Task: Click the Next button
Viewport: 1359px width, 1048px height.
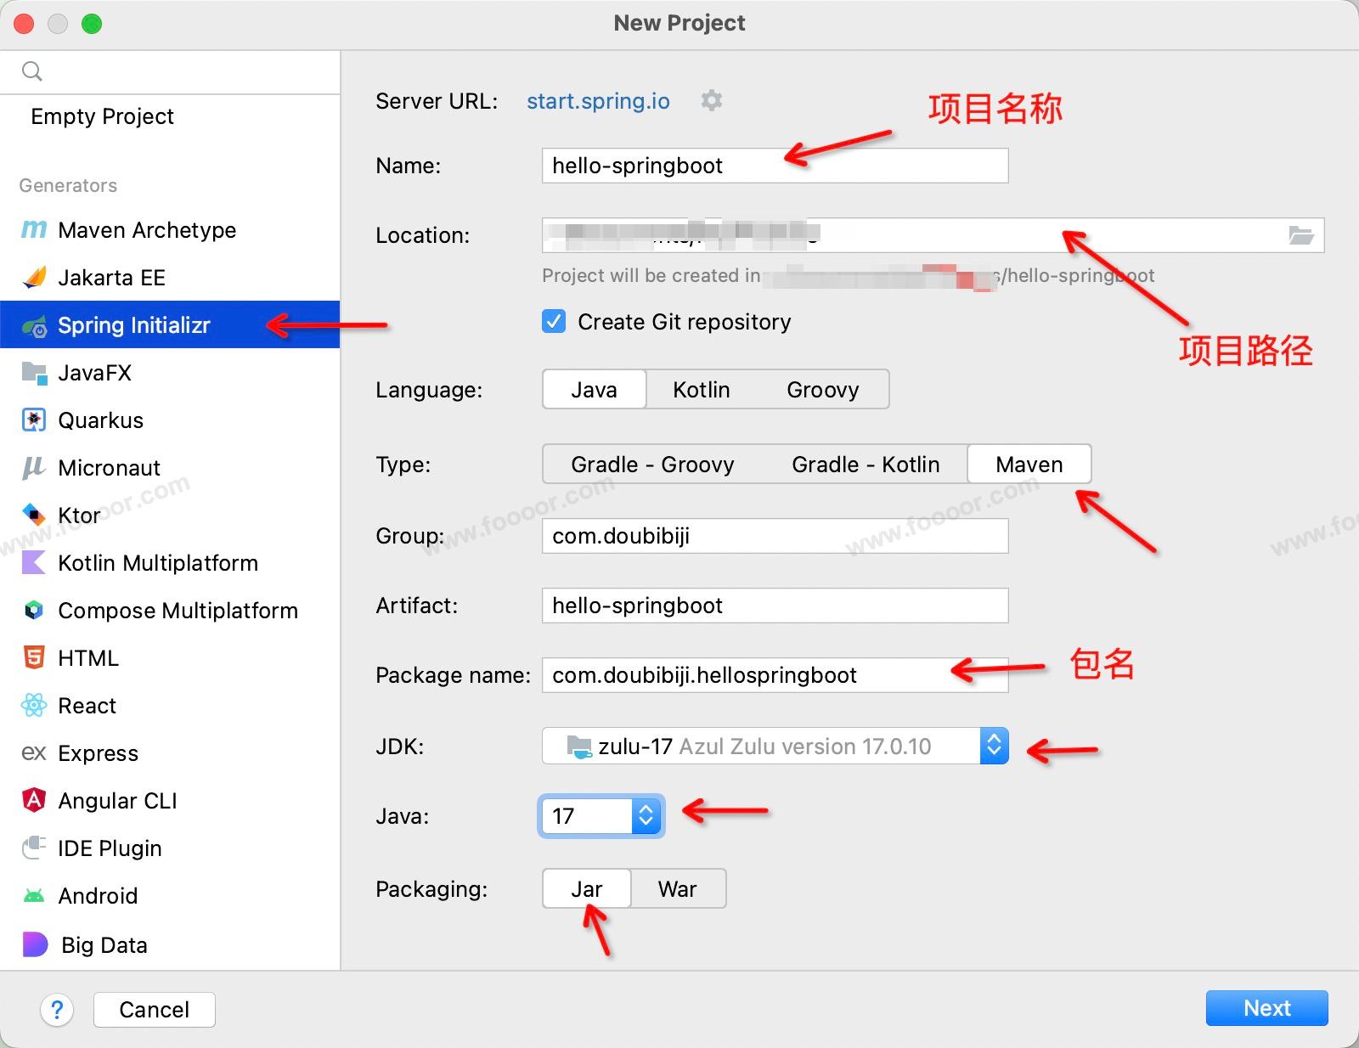Action: pos(1266,1008)
